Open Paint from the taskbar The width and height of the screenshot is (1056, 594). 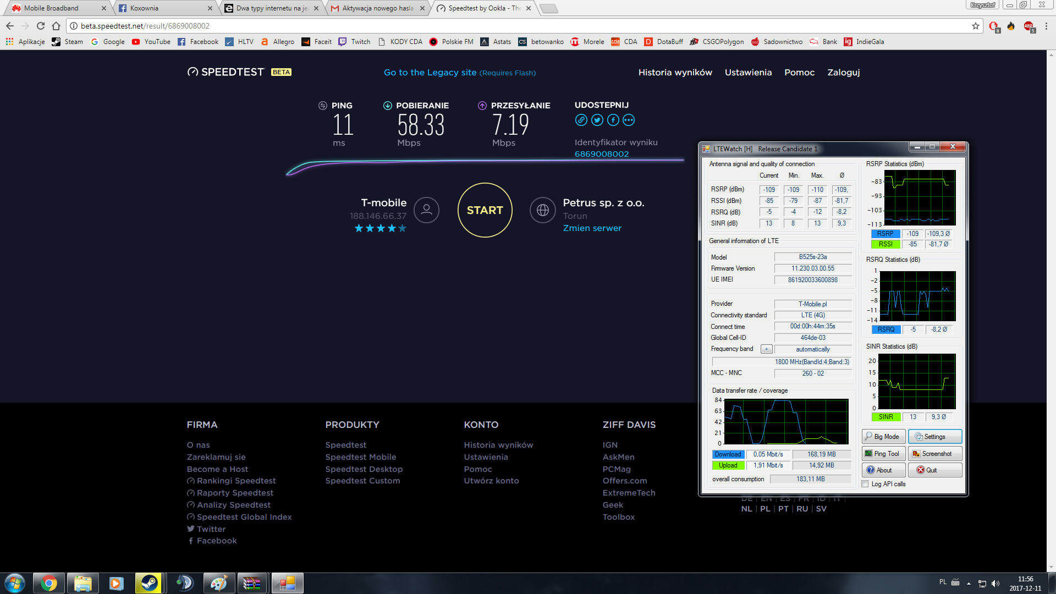pos(218,583)
